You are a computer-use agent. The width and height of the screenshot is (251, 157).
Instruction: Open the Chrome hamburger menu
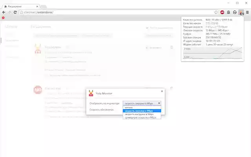click(x=247, y=12)
